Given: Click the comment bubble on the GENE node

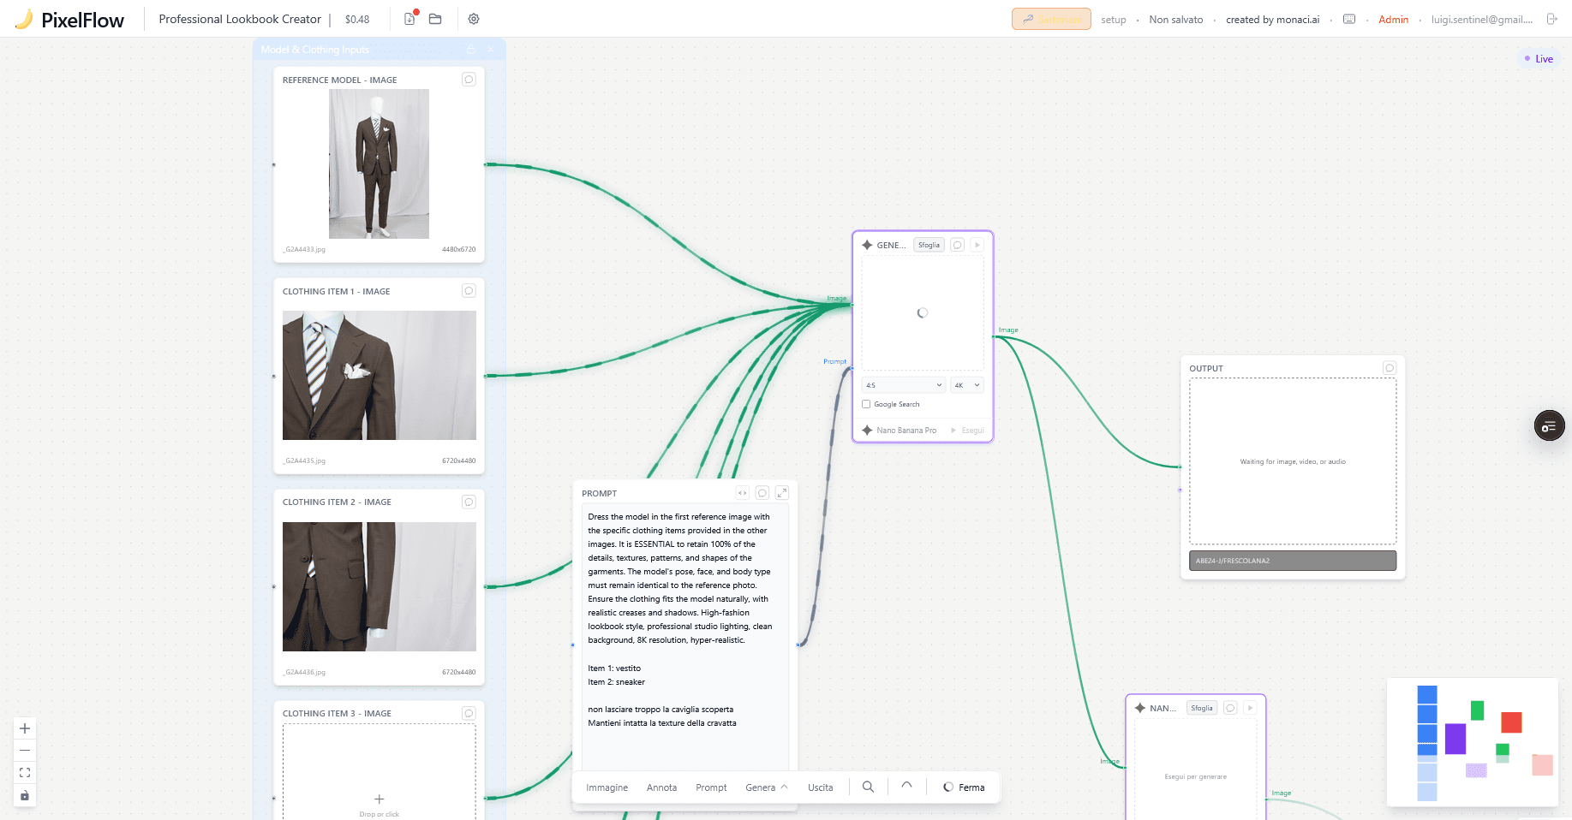Looking at the screenshot, I should (x=957, y=244).
